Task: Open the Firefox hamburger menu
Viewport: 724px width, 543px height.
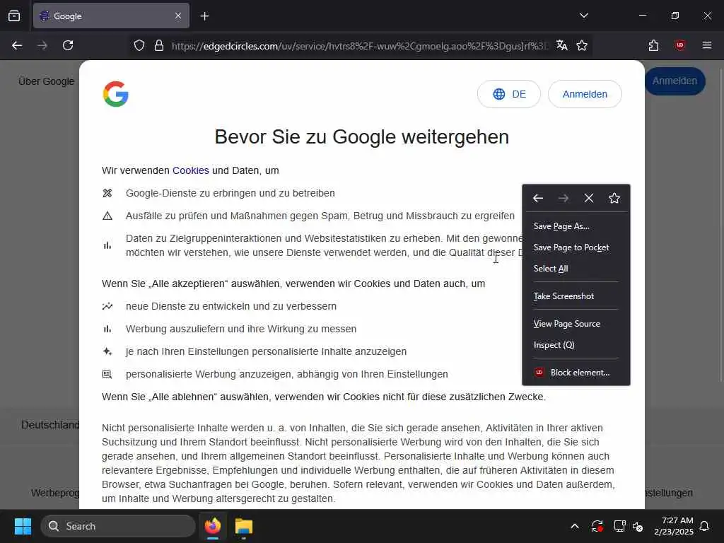Action: pyautogui.click(x=707, y=45)
